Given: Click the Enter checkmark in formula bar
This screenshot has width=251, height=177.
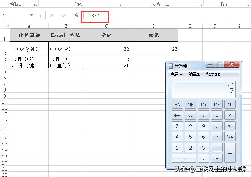Looking at the screenshot, I should coord(64,15).
